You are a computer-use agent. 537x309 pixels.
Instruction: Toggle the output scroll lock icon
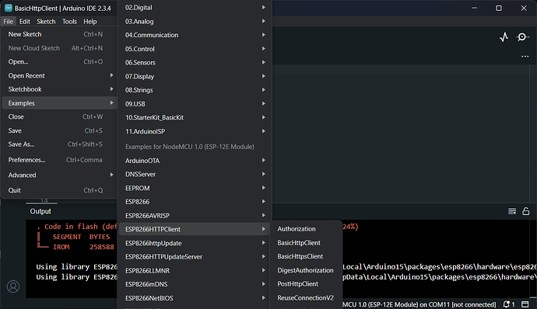[526, 211]
